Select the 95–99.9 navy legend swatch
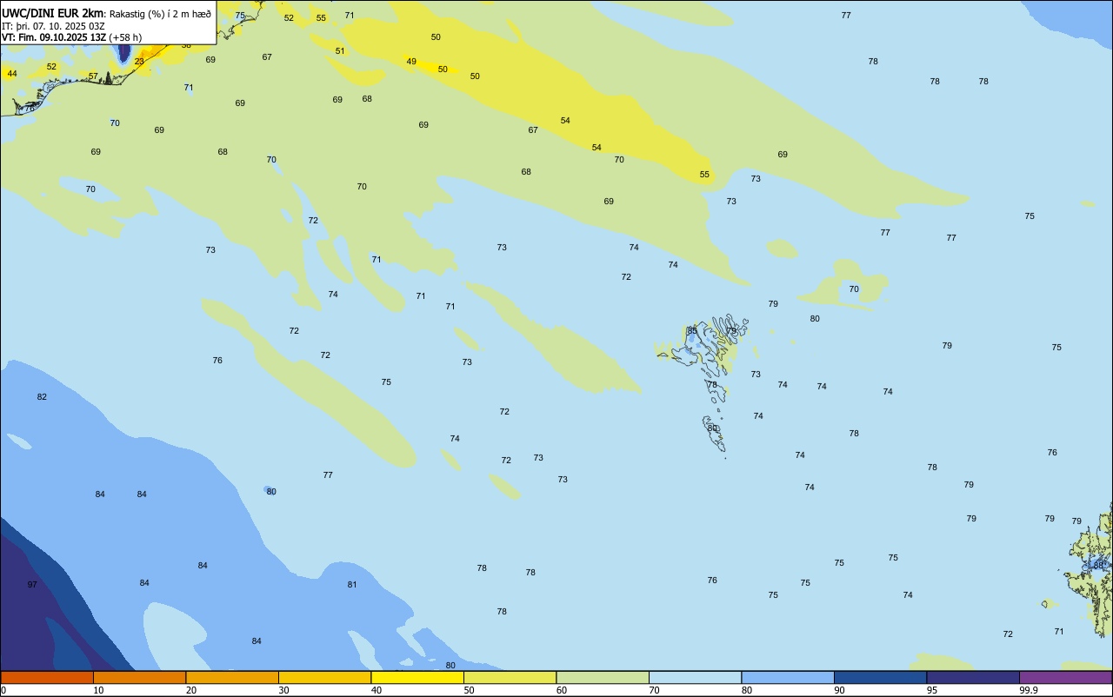The image size is (1113, 697). tap(973, 677)
